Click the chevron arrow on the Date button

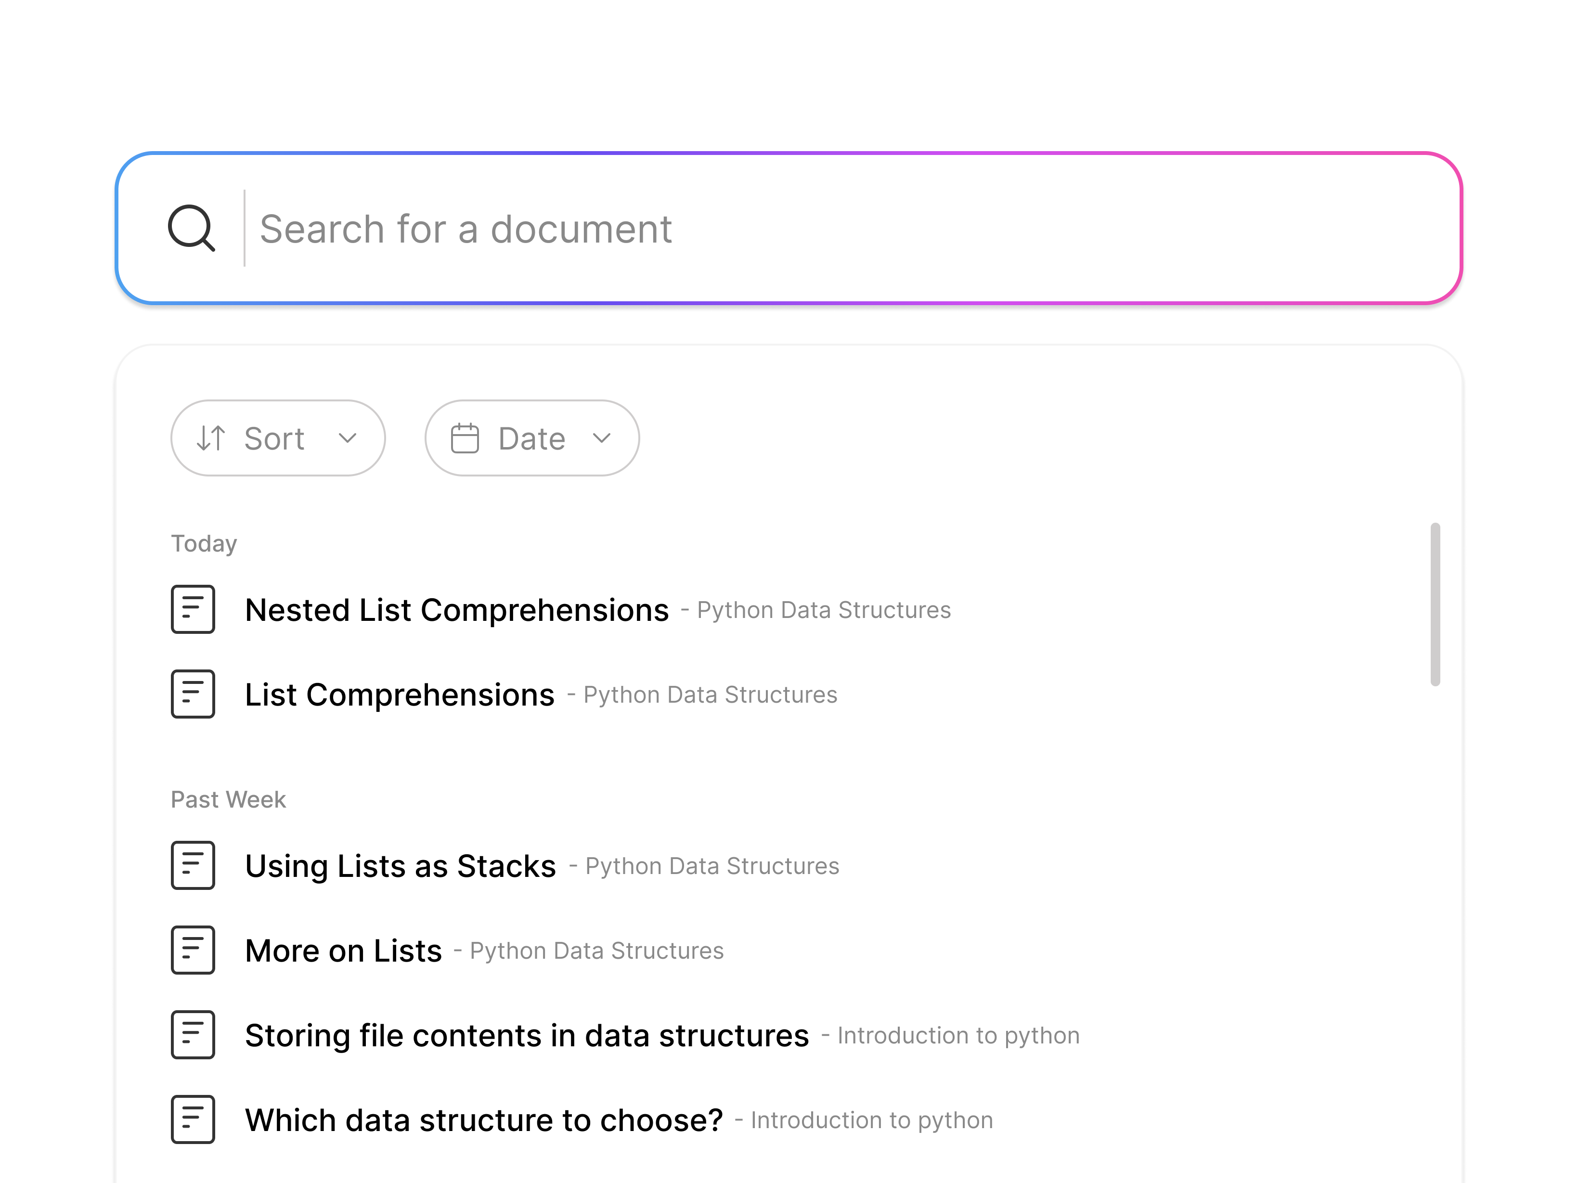click(x=601, y=439)
